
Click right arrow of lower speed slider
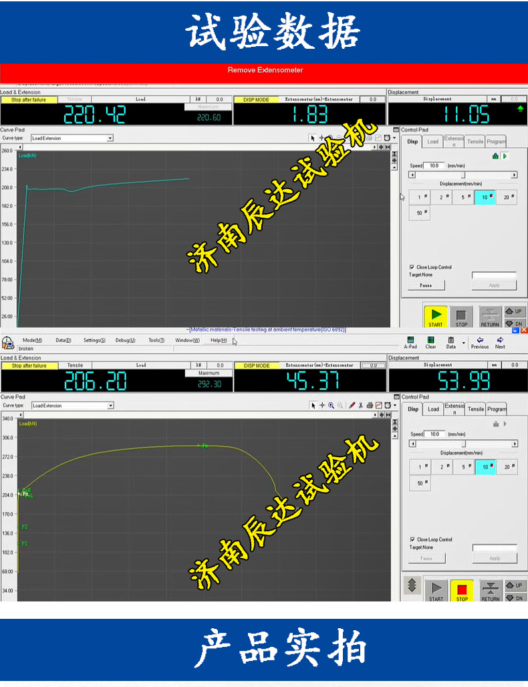click(515, 443)
